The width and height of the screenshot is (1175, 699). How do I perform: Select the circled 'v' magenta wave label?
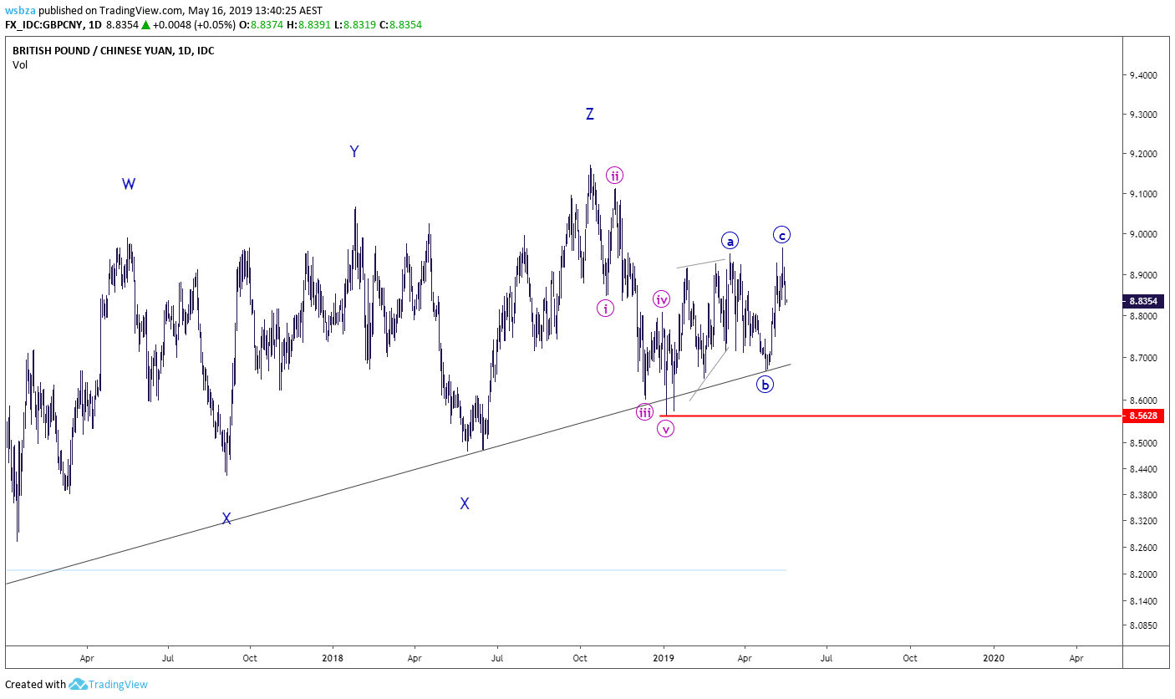[665, 429]
